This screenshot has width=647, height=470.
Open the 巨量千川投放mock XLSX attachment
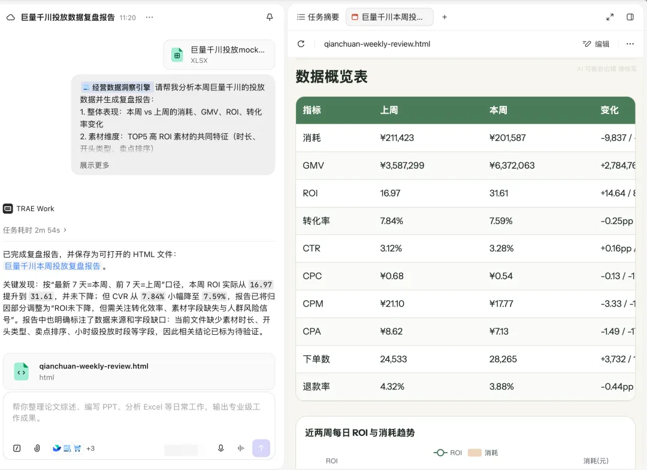219,55
